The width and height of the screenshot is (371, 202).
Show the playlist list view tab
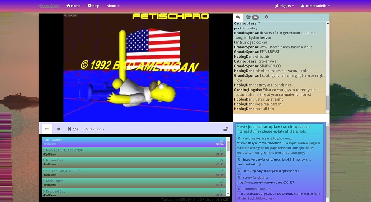[x=47, y=129]
